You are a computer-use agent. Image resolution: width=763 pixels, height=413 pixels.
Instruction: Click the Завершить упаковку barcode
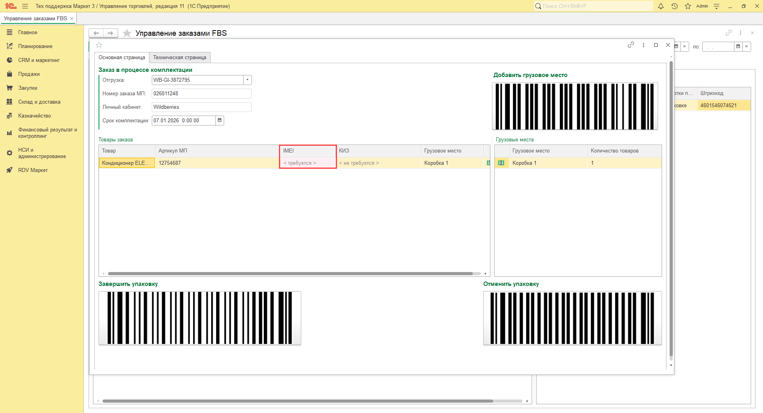pos(199,318)
